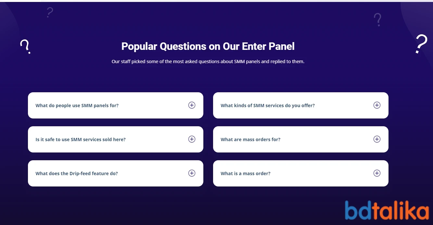The width and height of the screenshot is (433, 225).
Task: Open plus icon for 'Is it safe' question
Action: coord(192,139)
